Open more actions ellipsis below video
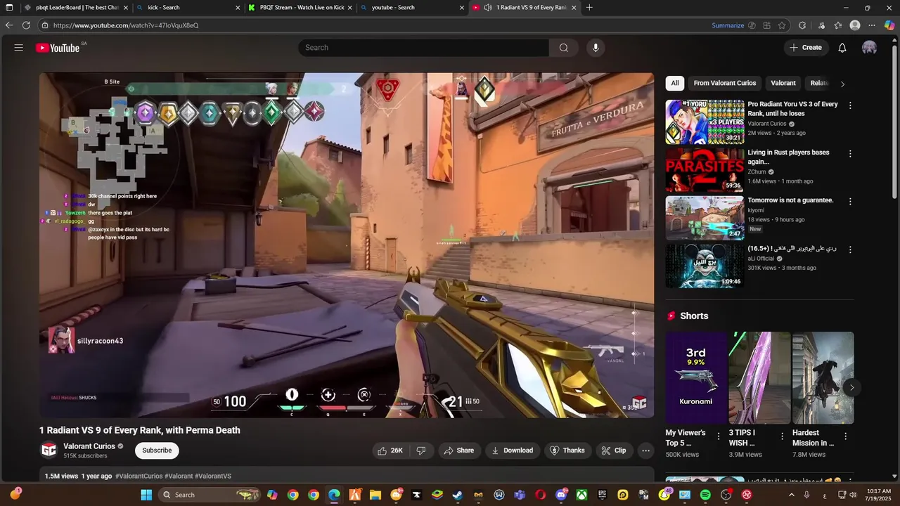 645,450
